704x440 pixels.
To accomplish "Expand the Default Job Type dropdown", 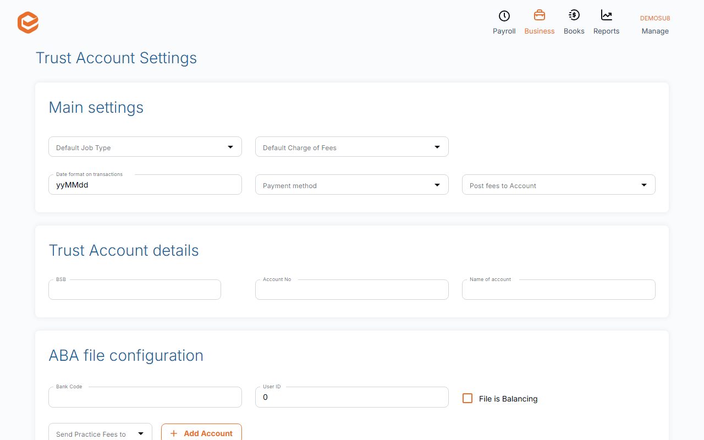I will (145, 147).
